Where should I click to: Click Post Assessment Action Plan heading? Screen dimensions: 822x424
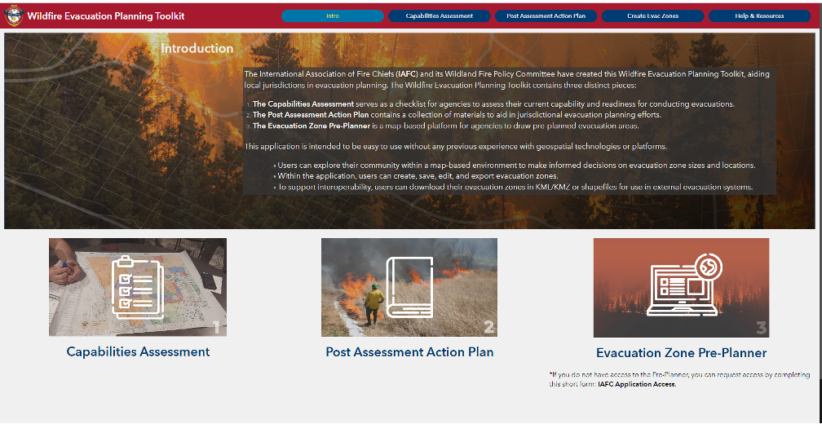[x=409, y=351]
